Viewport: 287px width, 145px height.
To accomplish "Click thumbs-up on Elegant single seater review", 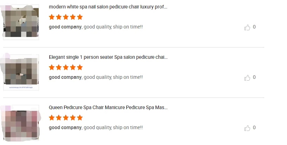I will click(x=247, y=78).
